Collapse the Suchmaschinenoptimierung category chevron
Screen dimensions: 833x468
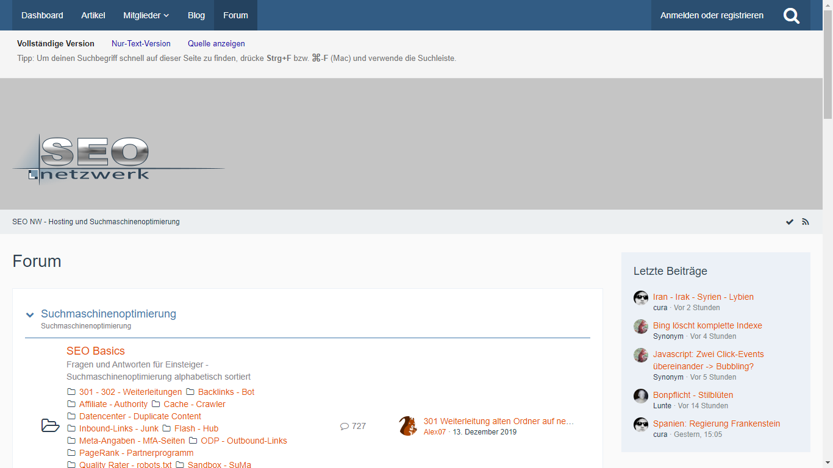point(30,315)
